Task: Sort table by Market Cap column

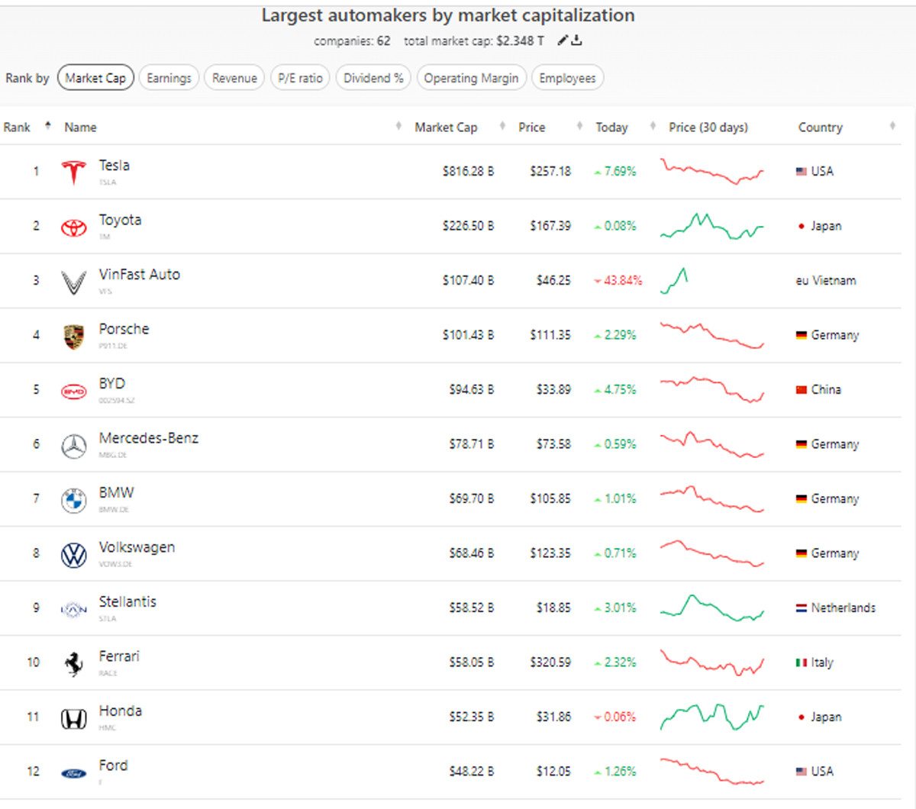Action: point(446,127)
